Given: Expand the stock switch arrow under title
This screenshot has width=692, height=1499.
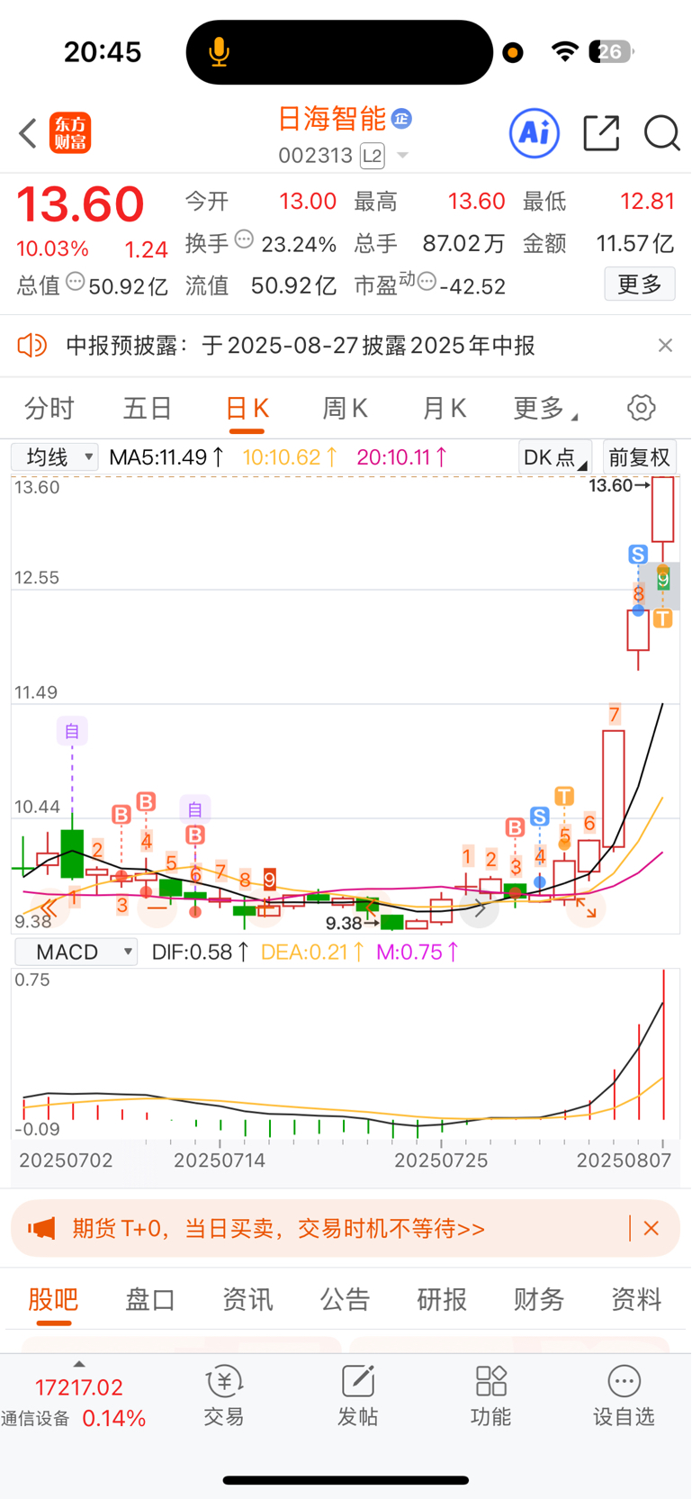Looking at the screenshot, I should click(402, 156).
